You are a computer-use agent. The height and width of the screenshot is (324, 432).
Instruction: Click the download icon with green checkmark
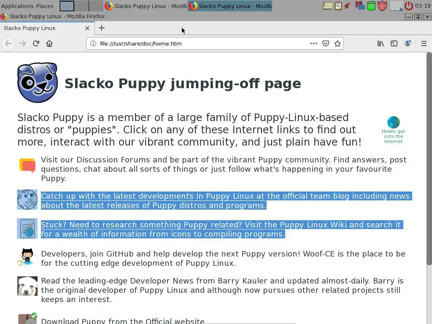tap(27, 319)
